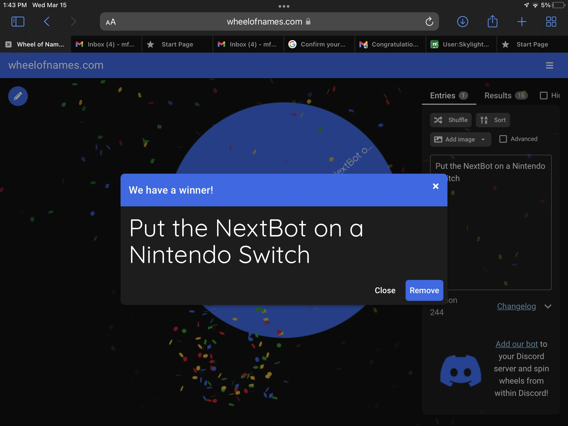Click the Remove button

coord(424,290)
